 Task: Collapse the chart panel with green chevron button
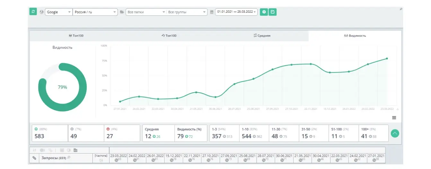coord(395,133)
